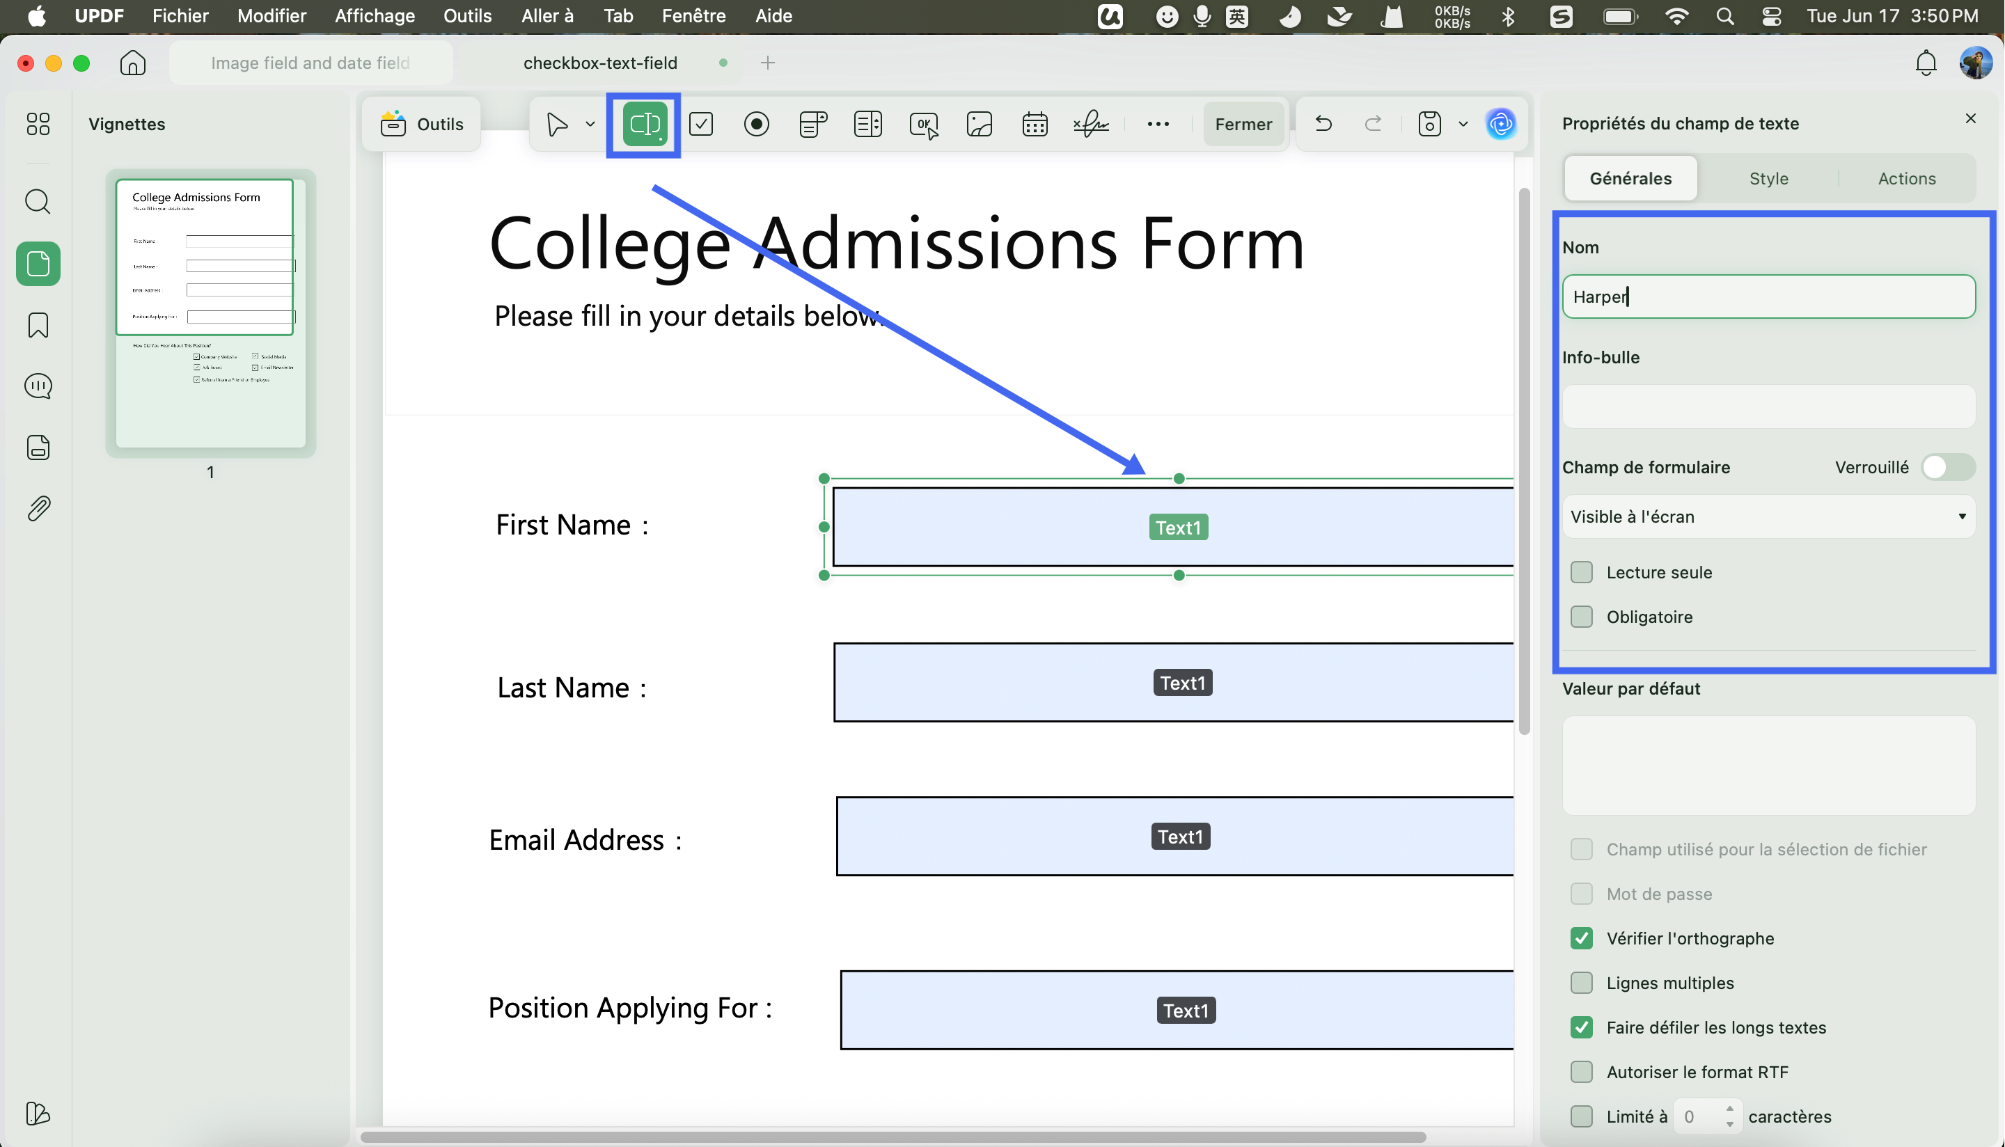The image size is (2005, 1147).
Task: Select the image field tool
Action: (980, 124)
